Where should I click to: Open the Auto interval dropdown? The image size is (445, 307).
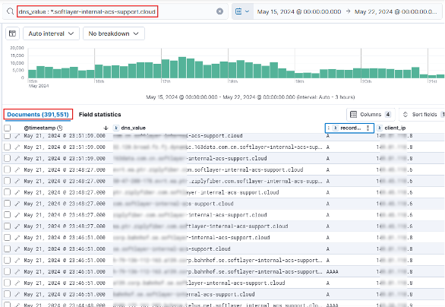click(x=51, y=33)
